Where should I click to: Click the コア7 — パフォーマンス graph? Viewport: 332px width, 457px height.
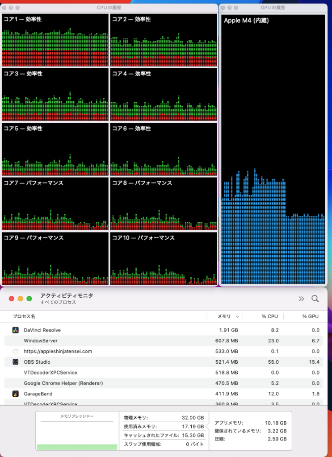coord(55,204)
